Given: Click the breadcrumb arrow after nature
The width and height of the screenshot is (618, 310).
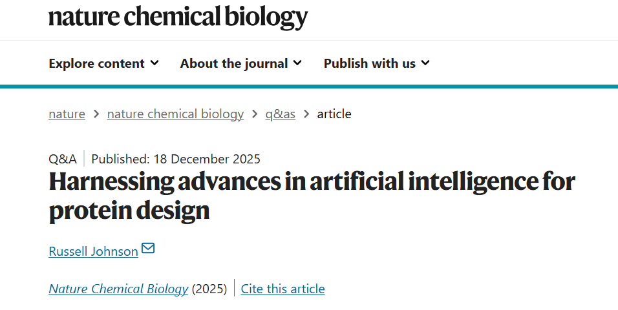Looking at the screenshot, I should click(96, 114).
